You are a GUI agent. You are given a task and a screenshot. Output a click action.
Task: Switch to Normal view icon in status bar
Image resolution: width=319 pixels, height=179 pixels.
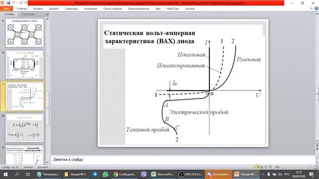(x=257, y=167)
